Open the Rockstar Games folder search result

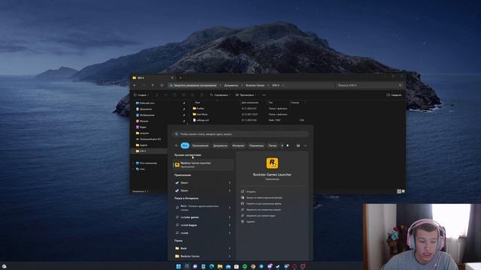click(x=190, y=256)
